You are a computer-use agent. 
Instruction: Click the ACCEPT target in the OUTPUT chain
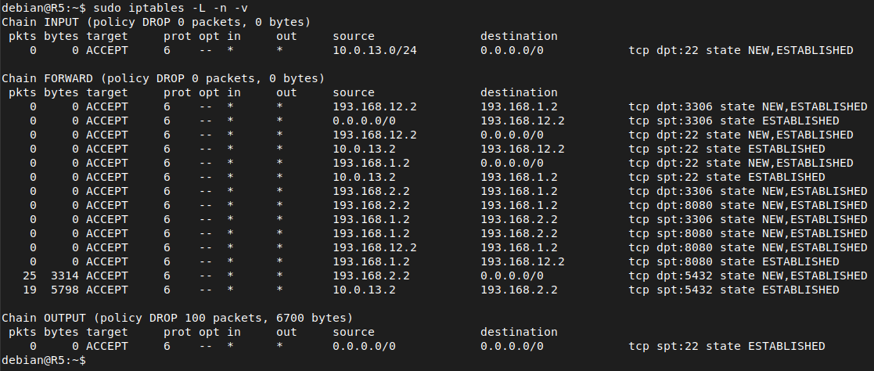tap(107, 346)
